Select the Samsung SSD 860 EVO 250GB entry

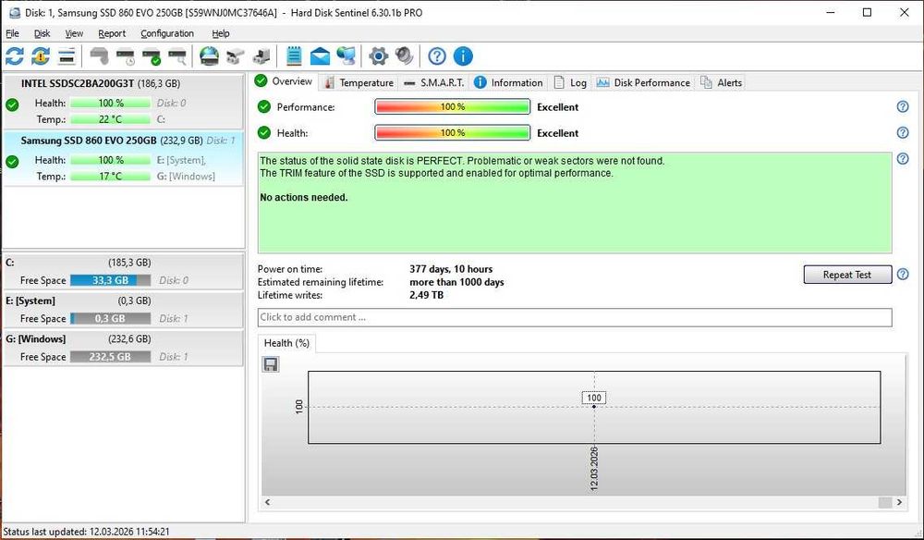point(123,158)
